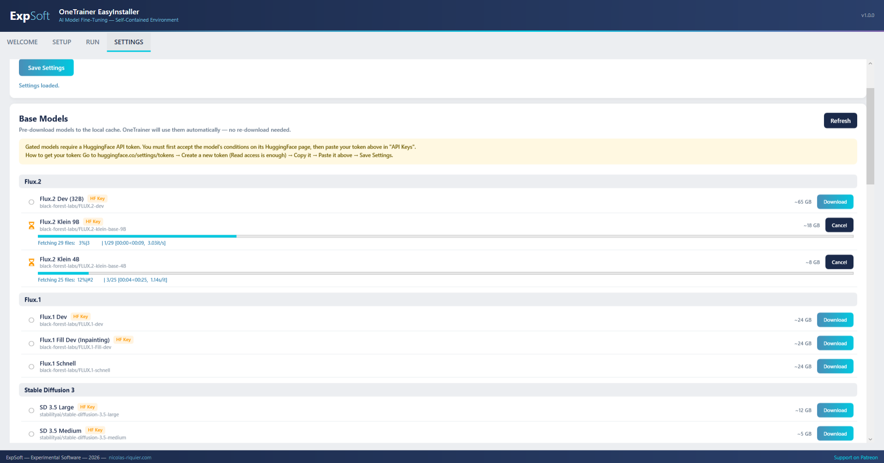Click the "~8 GB" size label
Viewport: 884px width, 463px height.
pyautogui.click(x=813, y=262)
